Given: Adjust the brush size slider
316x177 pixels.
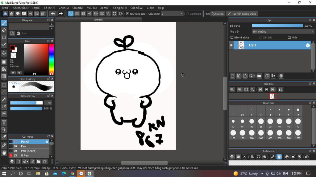Looking at the screenshot, I should click(x=27, y=103).
